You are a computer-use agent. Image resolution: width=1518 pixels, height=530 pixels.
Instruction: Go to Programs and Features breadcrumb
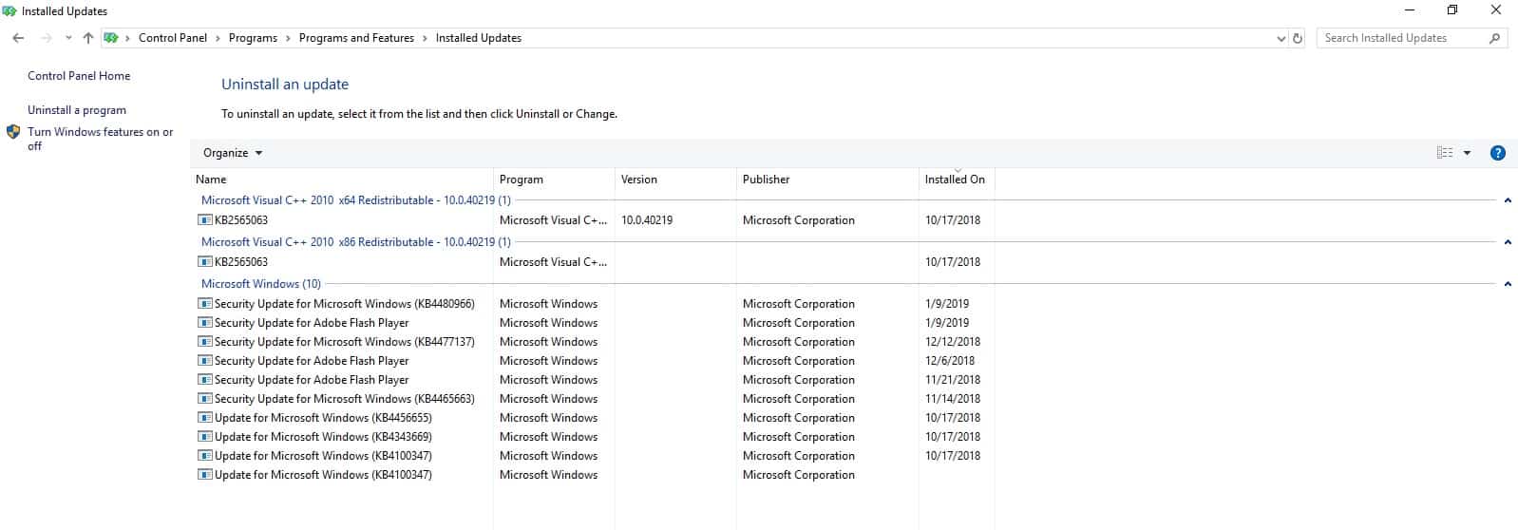point(356,38)
